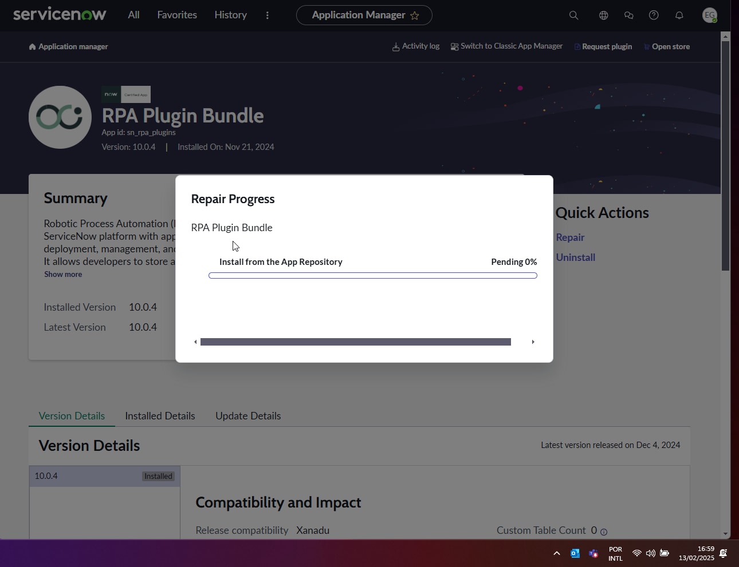
Task: Open the chat conversations icon
Action: 628,15
